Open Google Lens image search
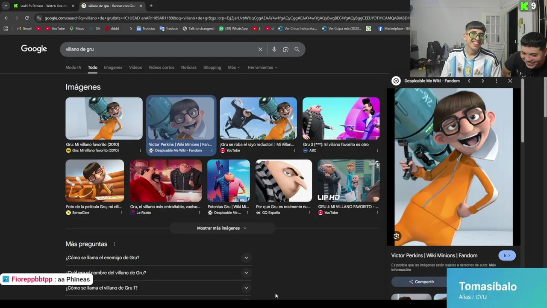 pyautogui.click(x=285, y=49)
